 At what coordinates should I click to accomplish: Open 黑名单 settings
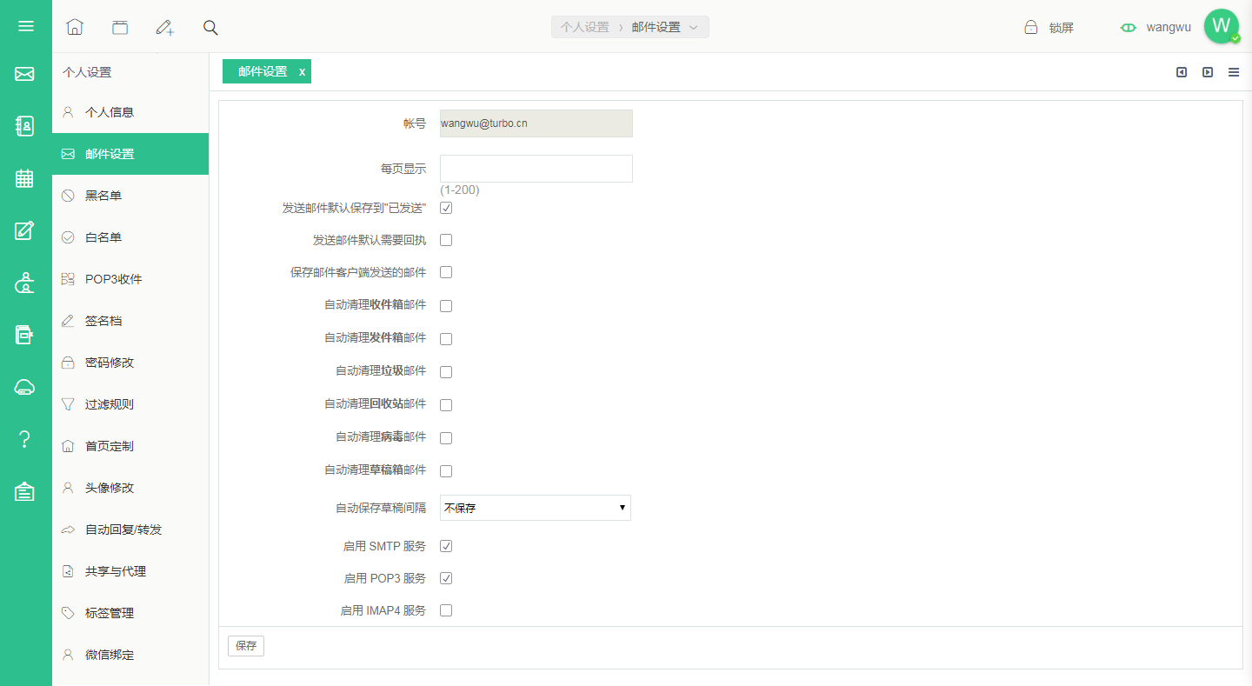point(130,196)
